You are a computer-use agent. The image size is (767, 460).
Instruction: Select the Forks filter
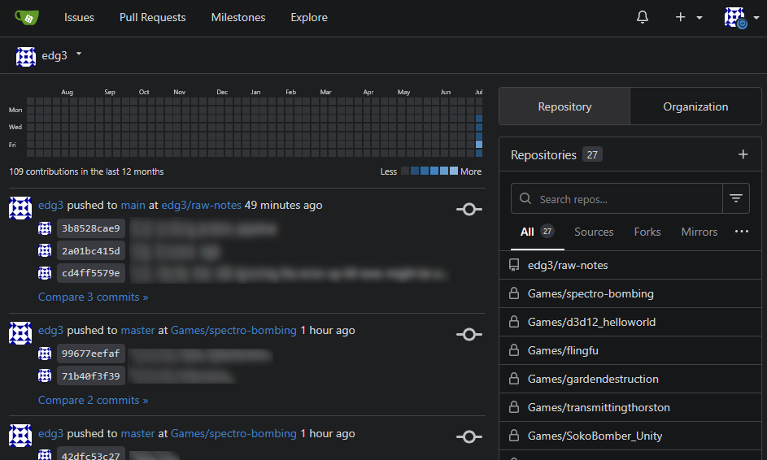(x=647, y=232)
